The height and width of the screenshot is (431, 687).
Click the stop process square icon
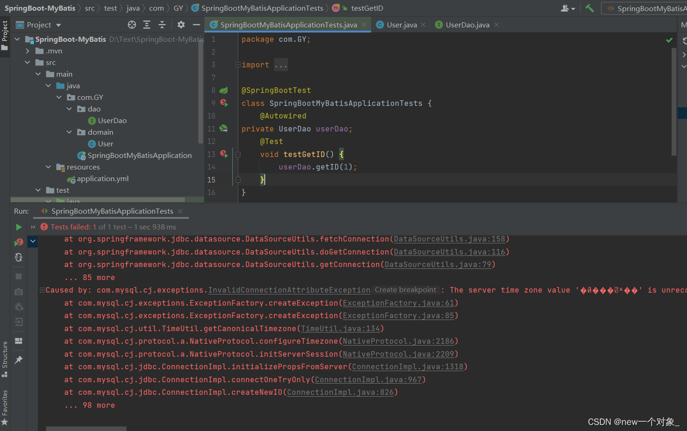19,276
